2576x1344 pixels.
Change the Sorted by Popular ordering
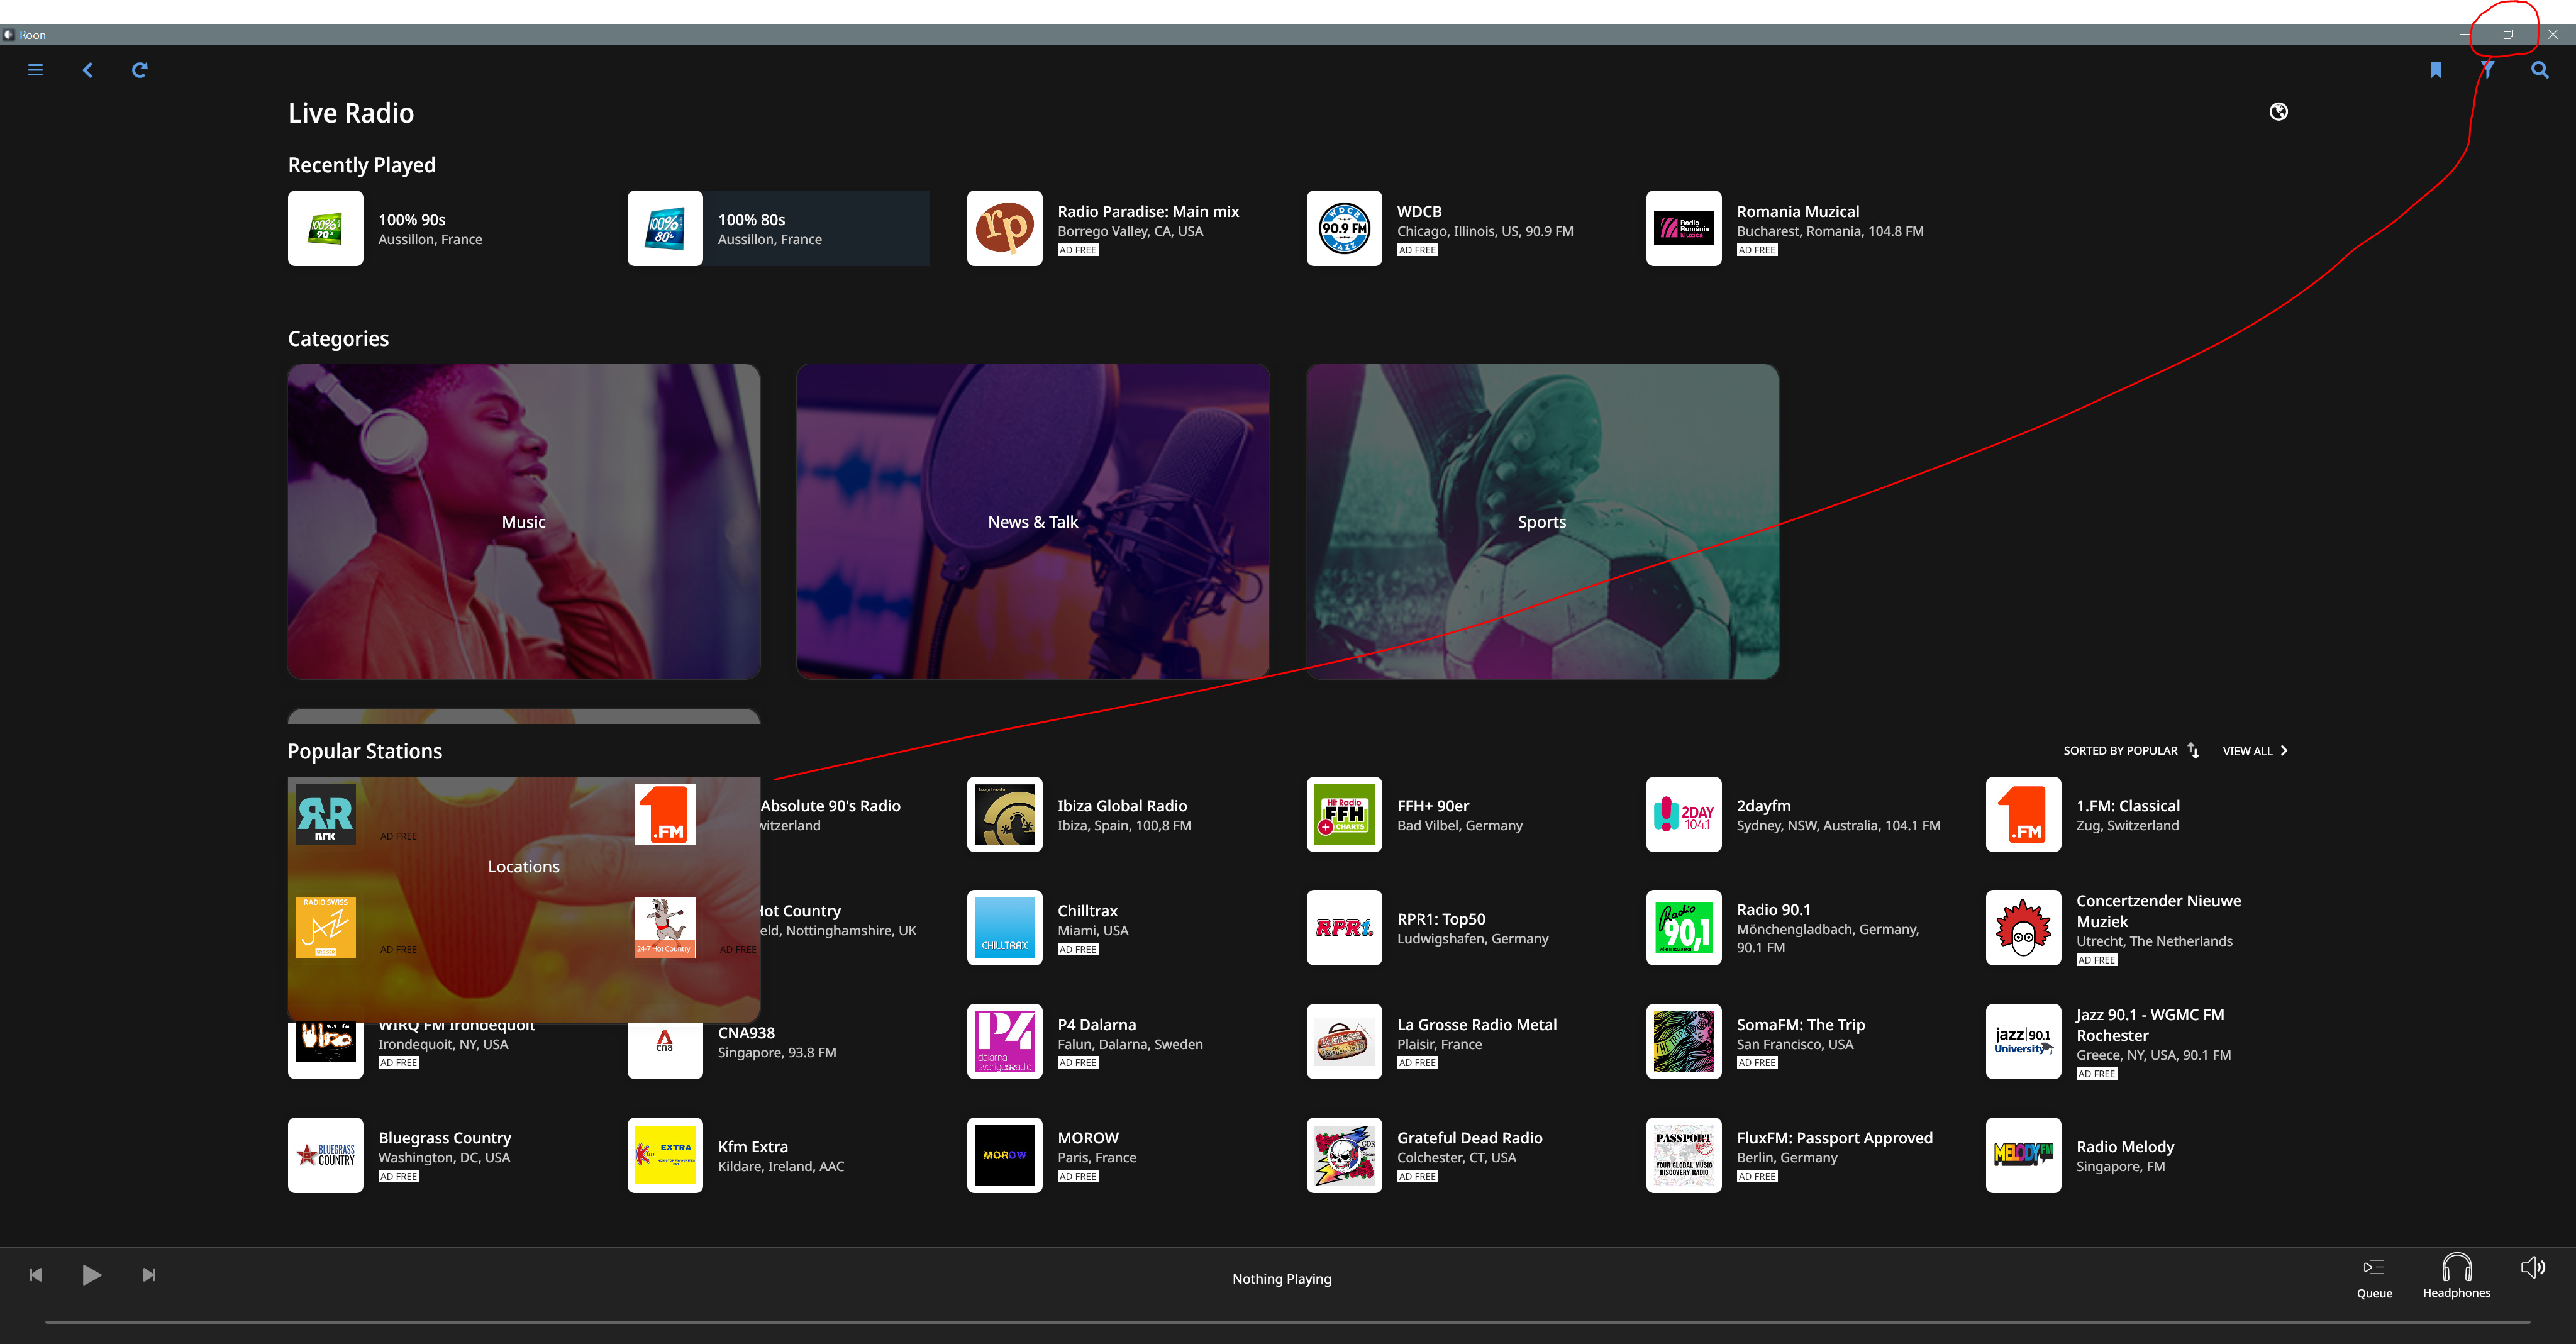coord(2131,751)
